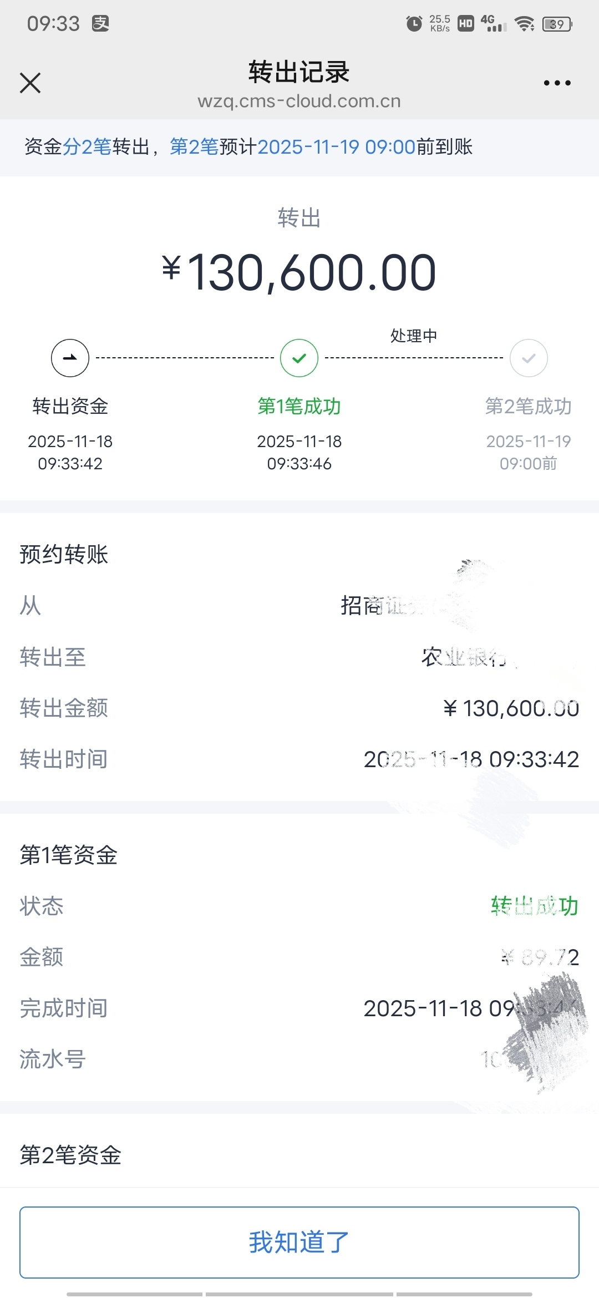Tap the 转出记录 page title

[x=299, y=72]
